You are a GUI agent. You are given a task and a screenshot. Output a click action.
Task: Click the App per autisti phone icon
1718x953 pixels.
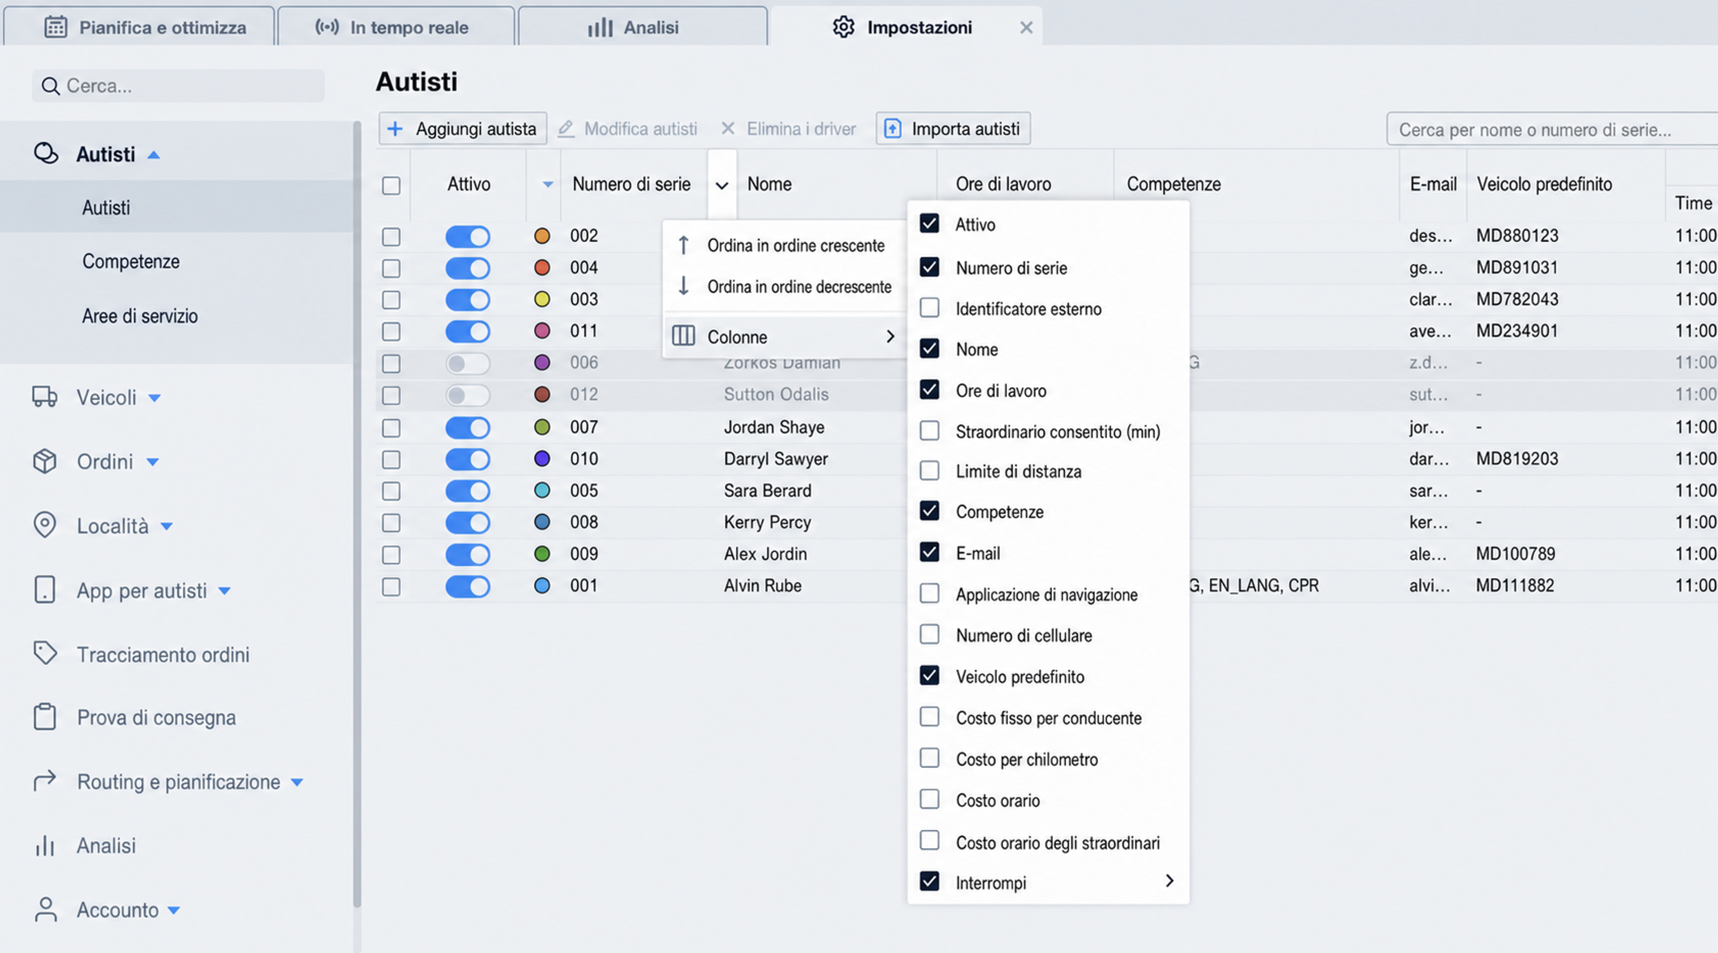44,589
